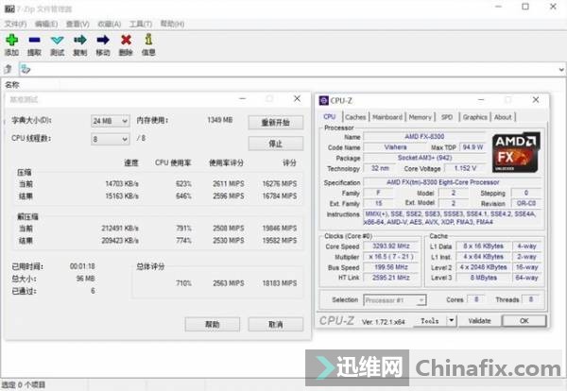
Task: Switch to the SPD tab
Action: 447,117
